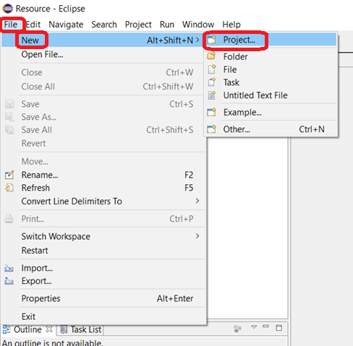The height and width of the screenshot is (346, 353).
Task: Maximize the Outline panel
Action: click(278, 328)
